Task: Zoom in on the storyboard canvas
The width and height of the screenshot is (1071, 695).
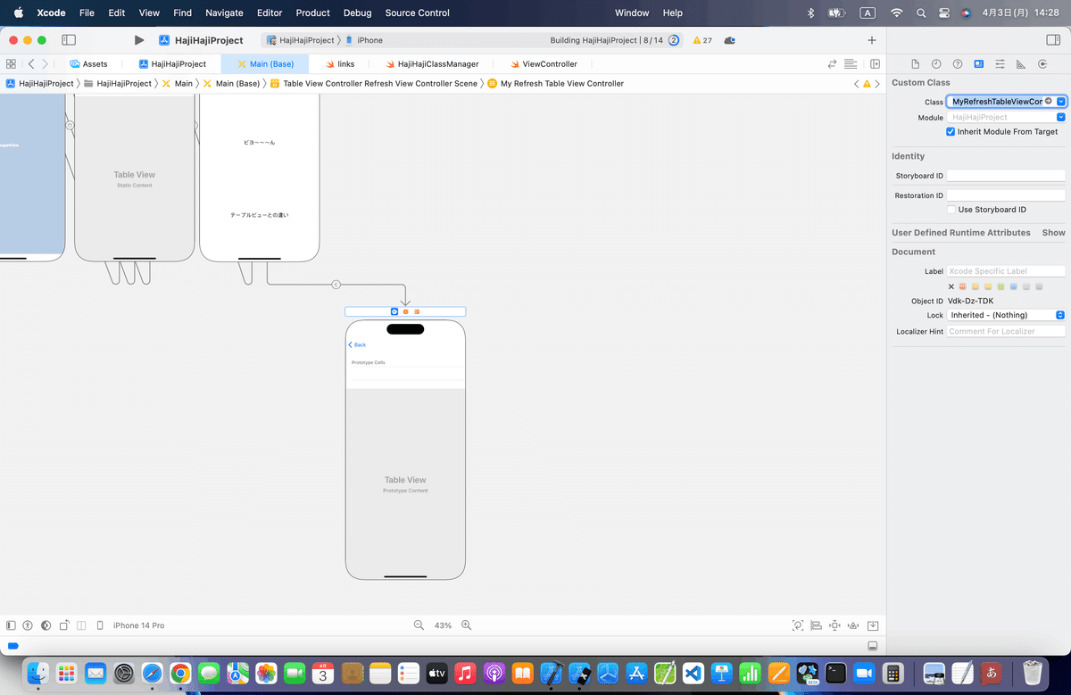Action: click(x=466, y=625)
